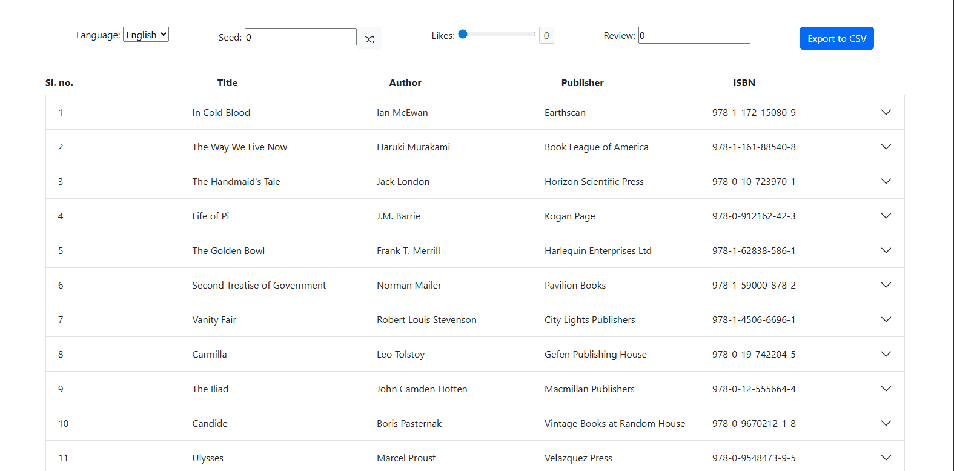The height and width of the screenshot is (471, 954).
Task: Expand The Way We Live Now row
Action: pyautogui.click(x=886, y=147)
